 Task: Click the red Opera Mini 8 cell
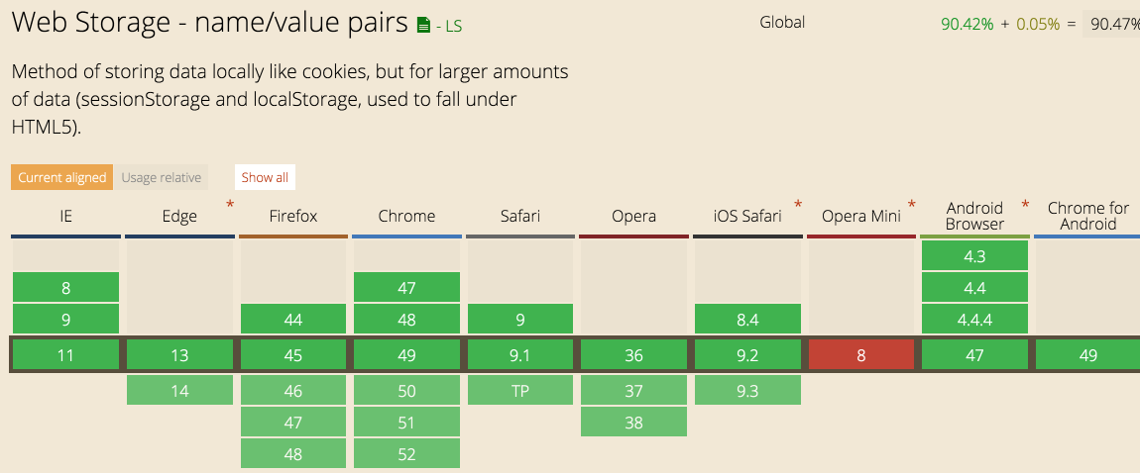pyautogui.click(x=860, y=355)
